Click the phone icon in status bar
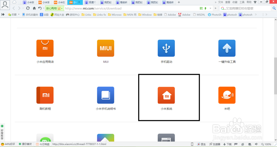The image size is (277, 147). (192, 144)
